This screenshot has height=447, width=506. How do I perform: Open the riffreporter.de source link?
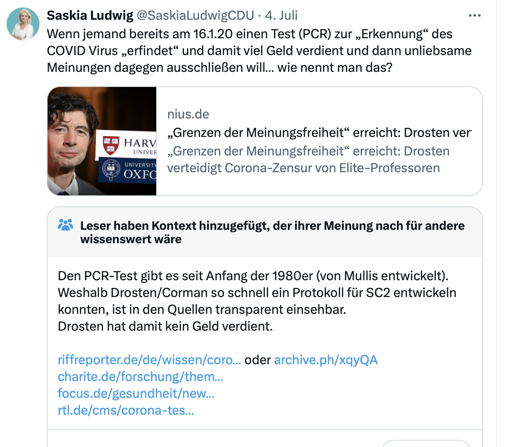149,360
